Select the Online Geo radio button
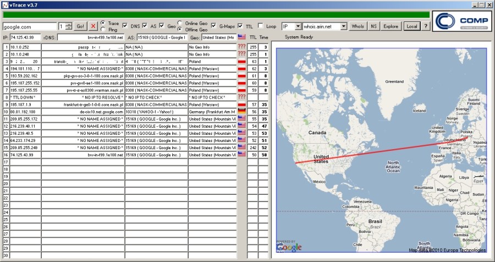Viewport: 495px width, 262px height. [180, 23]
